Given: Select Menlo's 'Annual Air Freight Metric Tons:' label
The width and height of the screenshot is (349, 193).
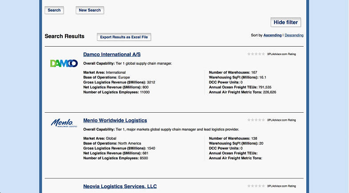Looking at the screenshot, I should 236,158.
